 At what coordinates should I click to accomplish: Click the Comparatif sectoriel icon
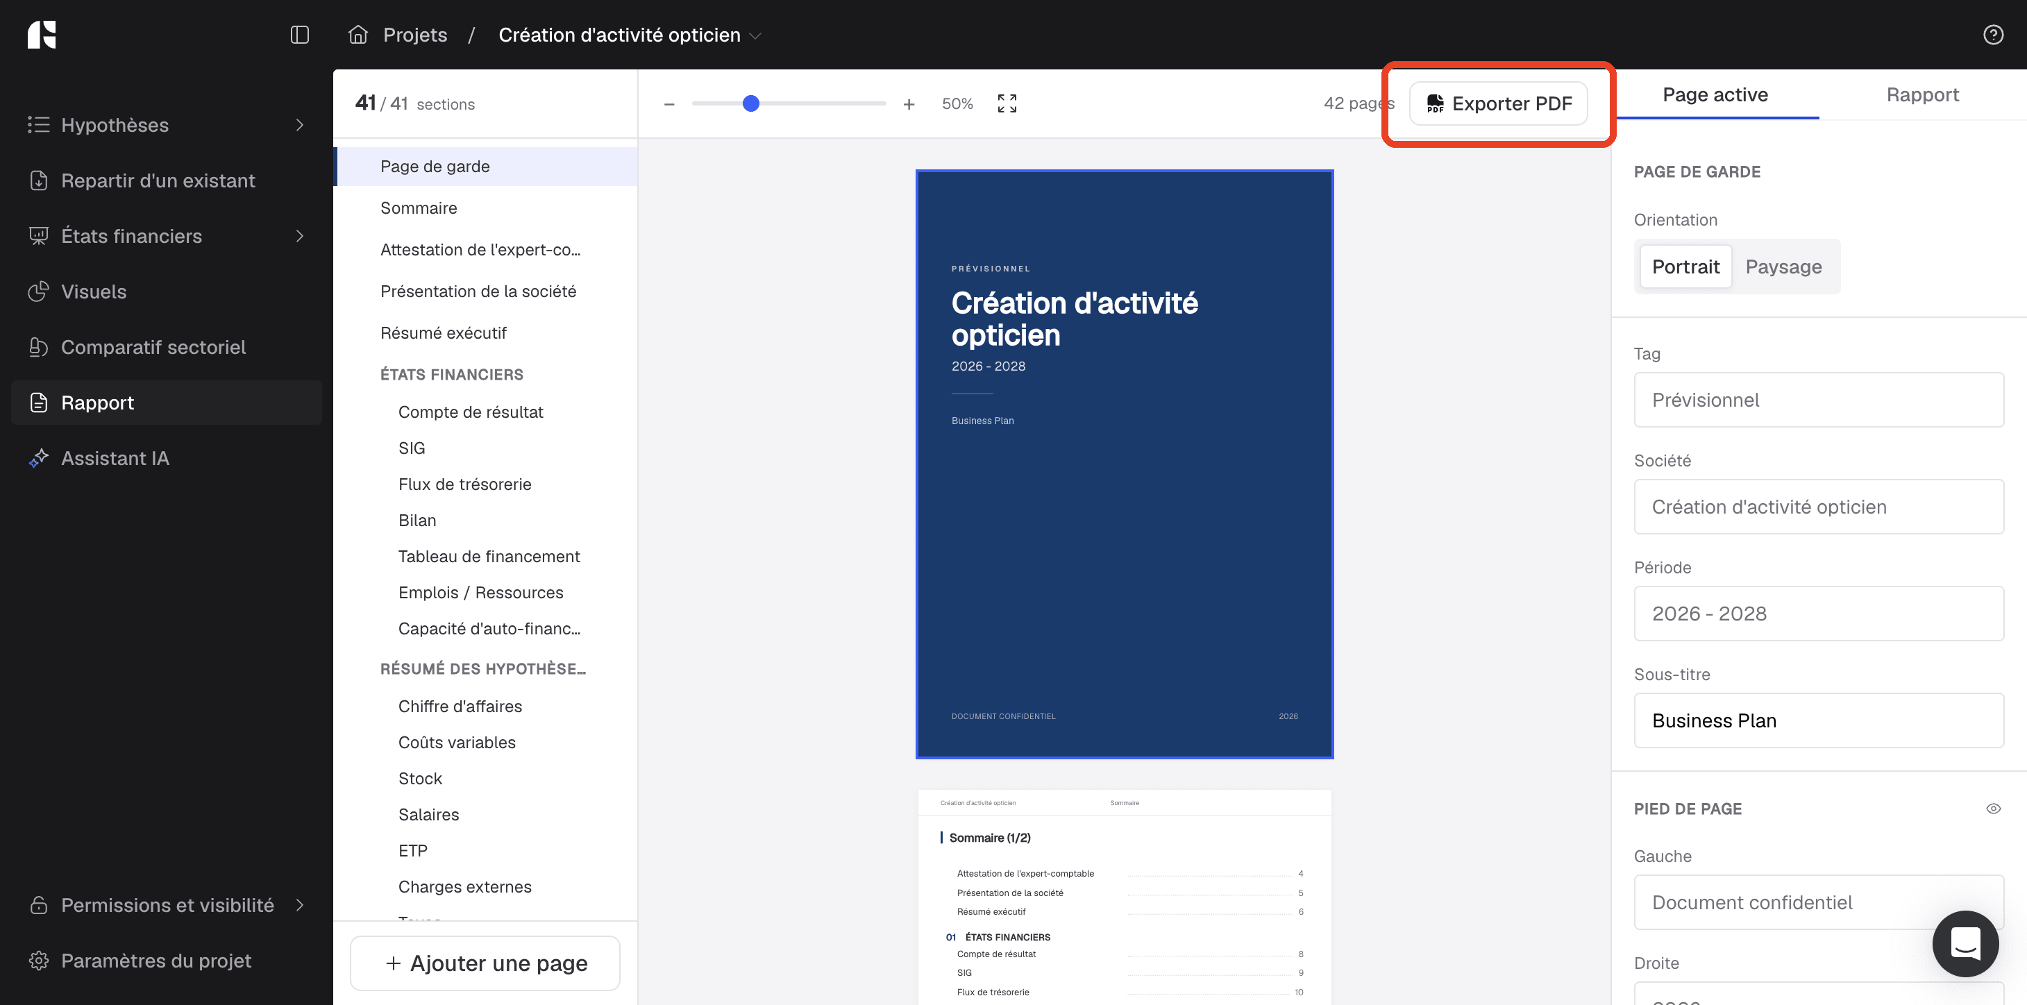pos(39,347)
